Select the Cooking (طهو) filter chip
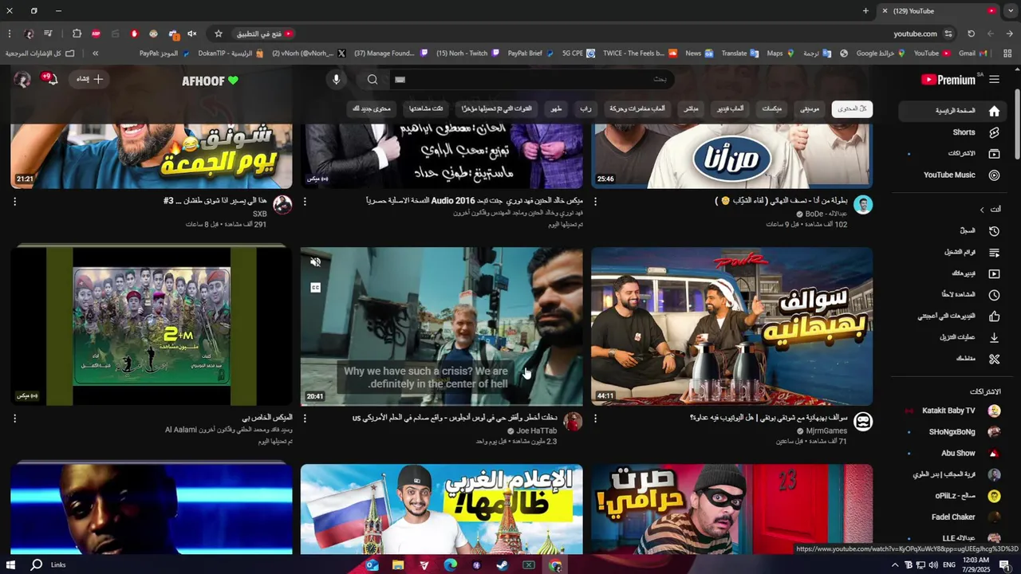Image resolution: width=1021 pixels, height=574 pixels. (556, 109)
